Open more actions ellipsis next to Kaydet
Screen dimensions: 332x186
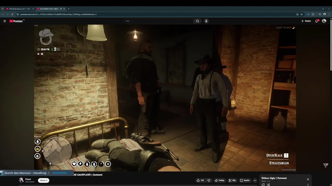[255, 180]
